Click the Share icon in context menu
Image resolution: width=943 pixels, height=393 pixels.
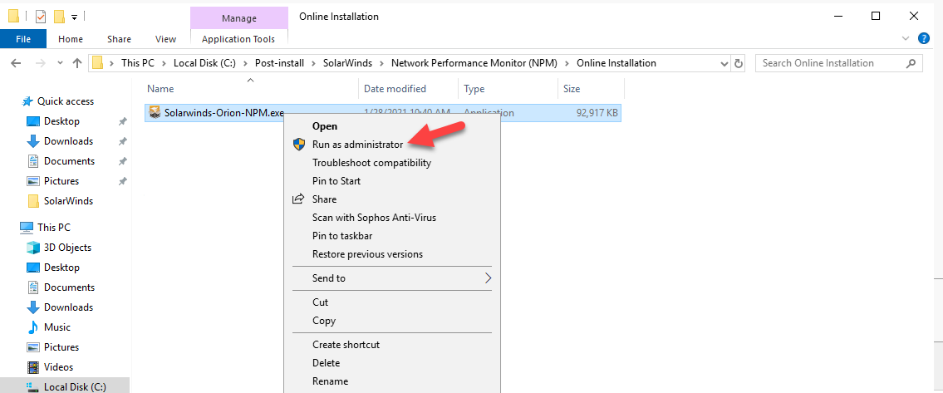point(299,199)
